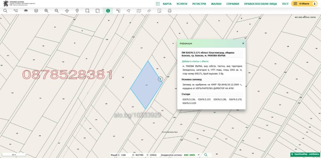Open the green apps grid icon

point(158,4)
